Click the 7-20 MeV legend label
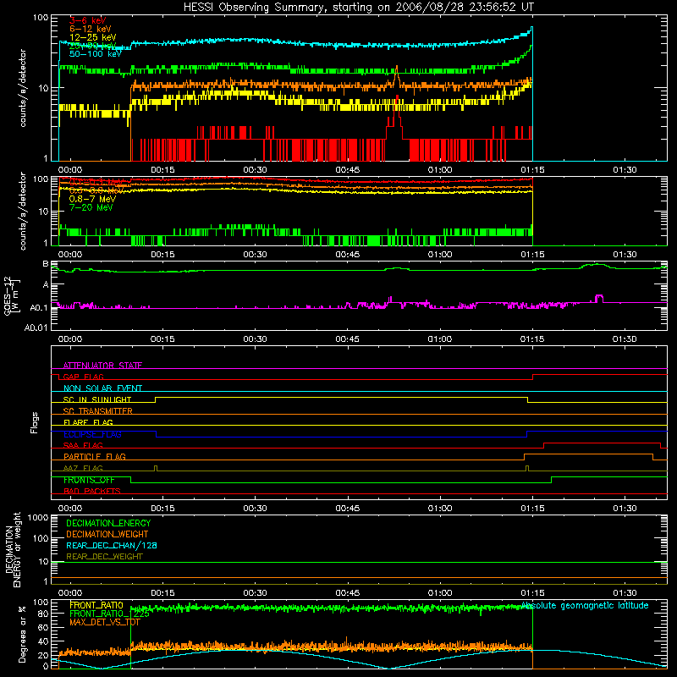Screen dimensions: 677x677 point(91,207)
